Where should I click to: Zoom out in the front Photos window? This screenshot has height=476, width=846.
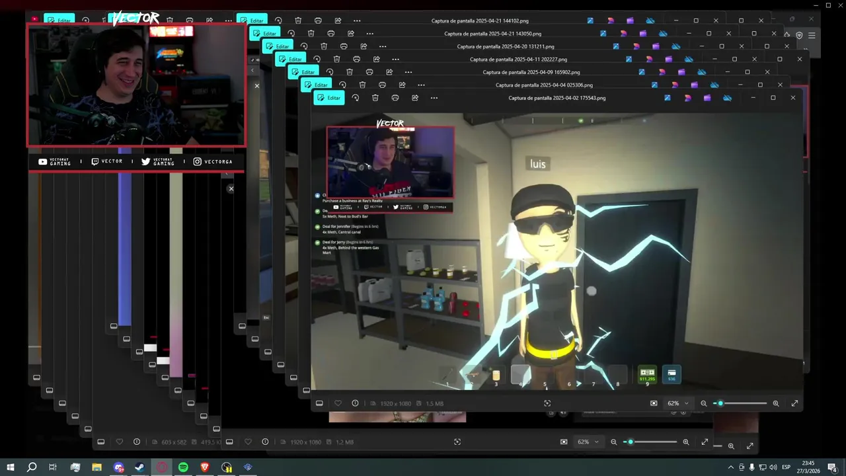703,403
